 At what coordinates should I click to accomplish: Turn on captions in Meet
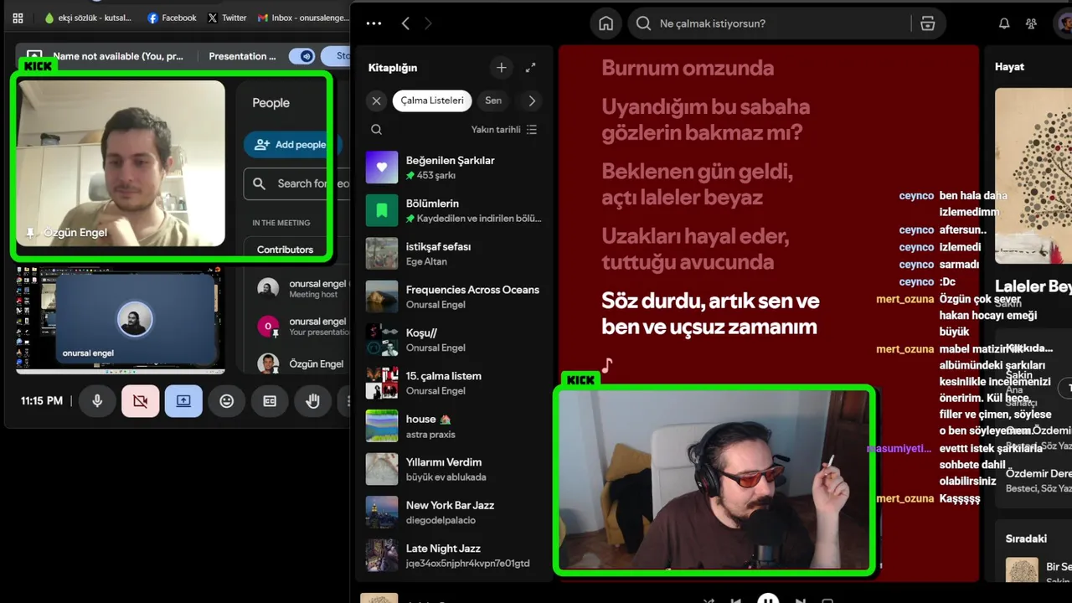270,401
